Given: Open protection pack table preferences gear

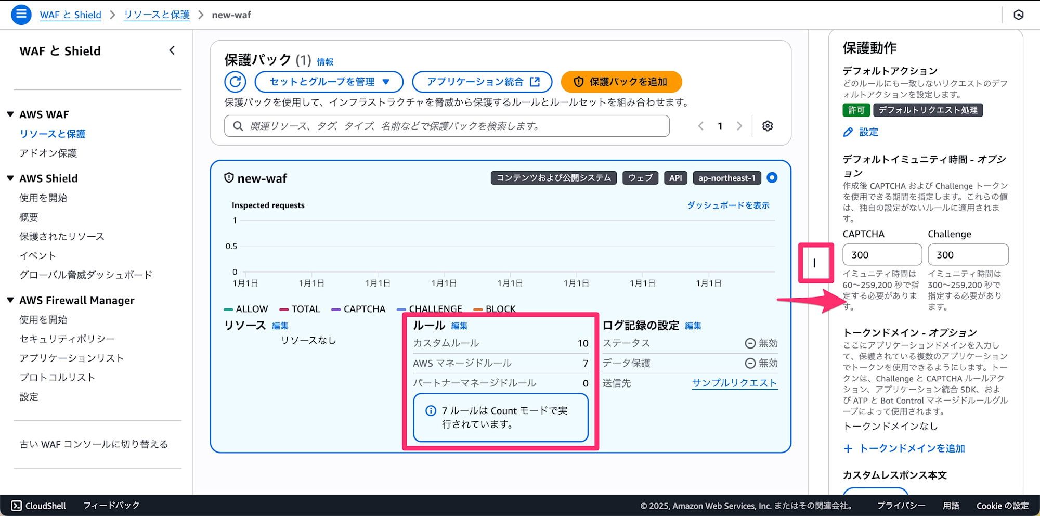Looking at the screenshot, I should [768, 126].
